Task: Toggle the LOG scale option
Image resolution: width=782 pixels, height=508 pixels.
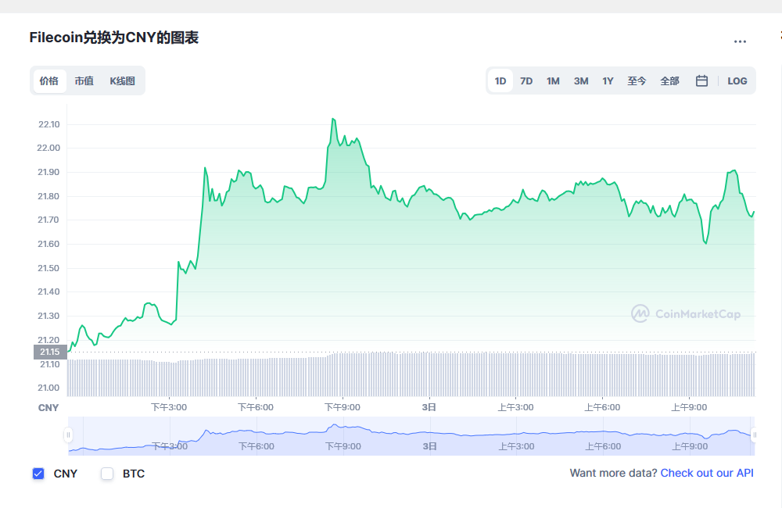Action: tap(737, 80)
